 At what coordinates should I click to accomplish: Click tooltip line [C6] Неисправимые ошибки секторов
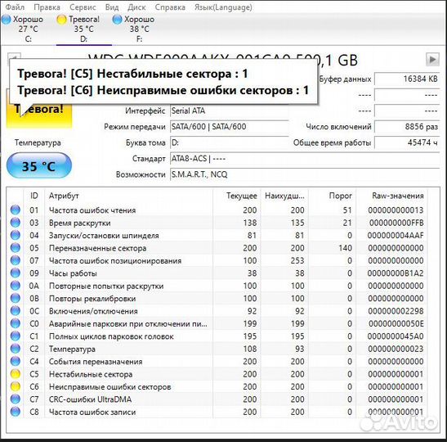pyautogui.click(x=163, y=90)
